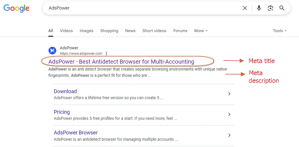The image size is (299, 147).
Task: Click the chevron arrow on Download row
Action: pos(229,94)
